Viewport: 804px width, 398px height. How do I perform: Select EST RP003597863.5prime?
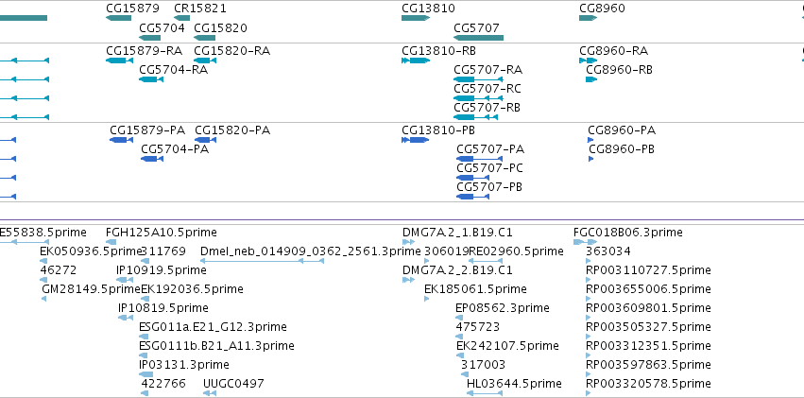pyautogui.click(x=589, y=374)
